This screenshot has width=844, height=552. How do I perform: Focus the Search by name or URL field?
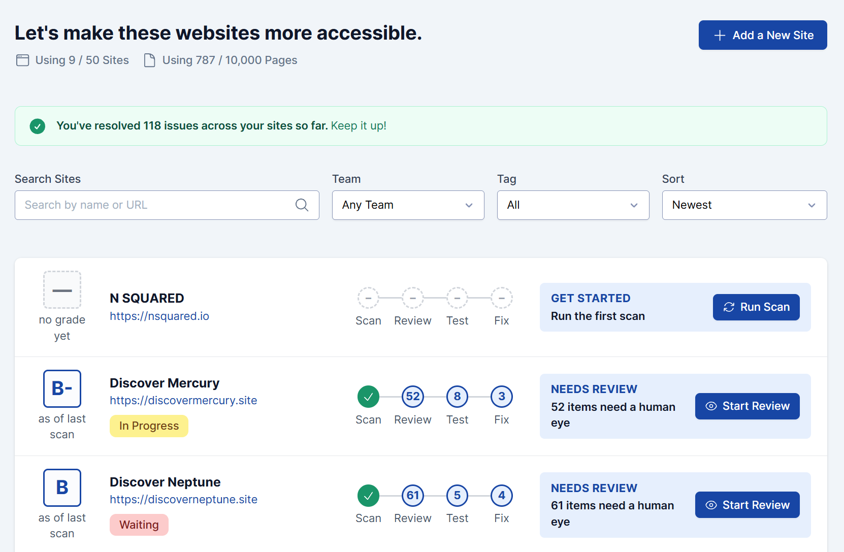[x=167, y=205]
